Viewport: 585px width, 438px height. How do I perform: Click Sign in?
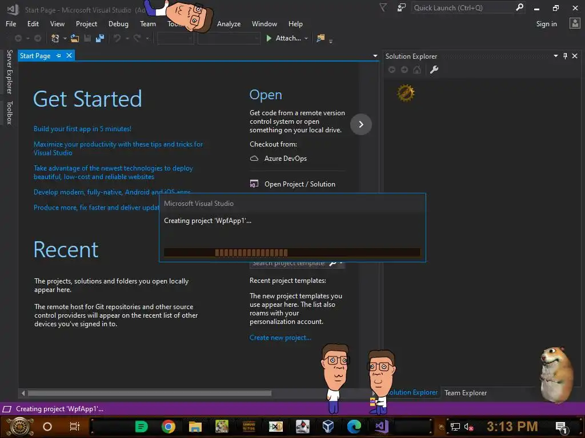(x=546, y=24)
